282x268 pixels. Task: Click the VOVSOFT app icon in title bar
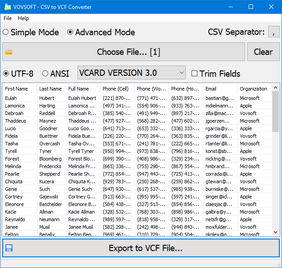click(7, 7)
